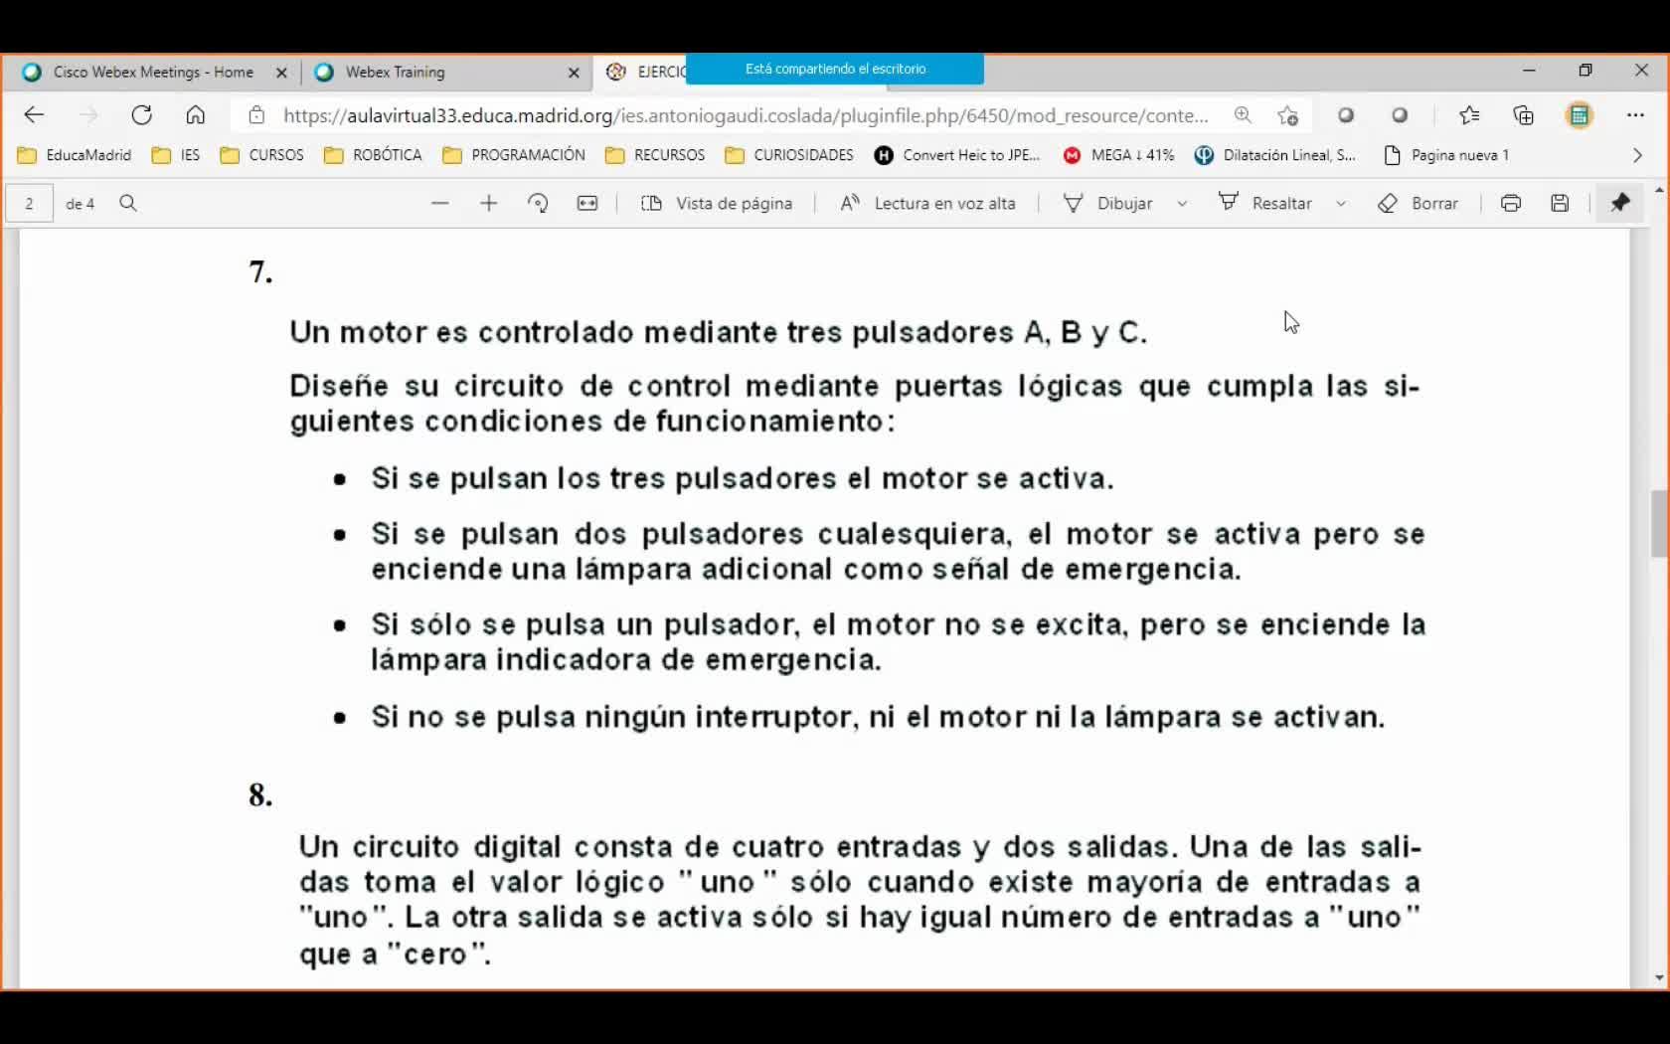Screen dimensions: 1670x1044
Task: Click the second round extension icon
Action: tap(1400, 115)
